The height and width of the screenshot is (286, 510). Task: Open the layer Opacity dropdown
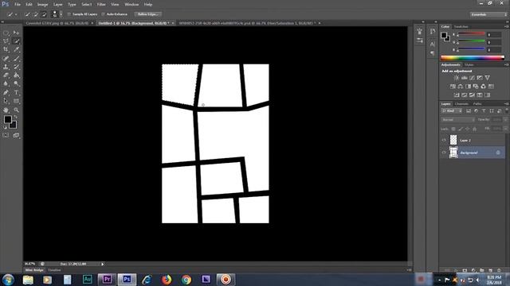click(505, 120)
